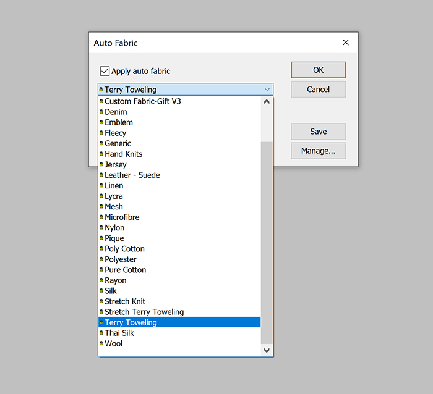Uncheck the Apply auto fabric checkbox
The image size is (433, 394).
[105, 71]
